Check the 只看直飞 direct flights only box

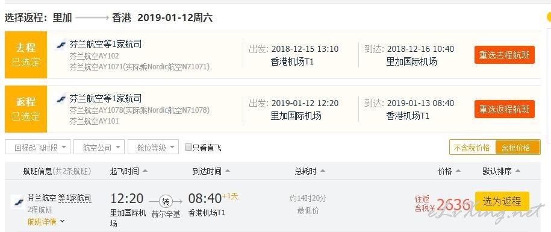coord(188,147)
